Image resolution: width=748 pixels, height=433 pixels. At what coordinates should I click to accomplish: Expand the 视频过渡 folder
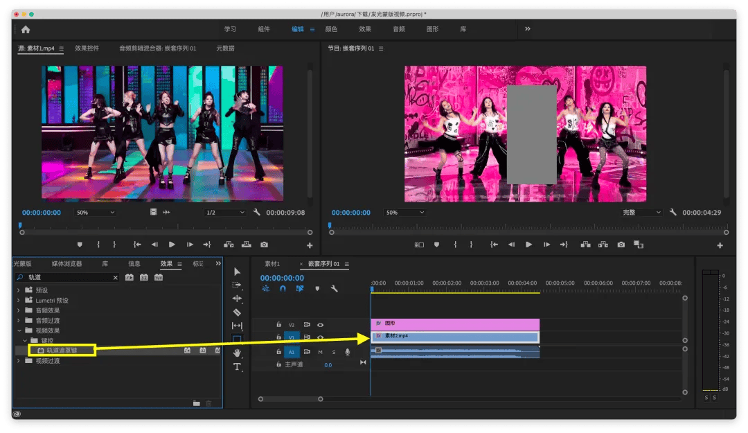[19, 360]
